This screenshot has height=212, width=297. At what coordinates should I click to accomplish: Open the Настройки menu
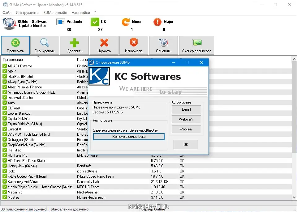[81, 13]
